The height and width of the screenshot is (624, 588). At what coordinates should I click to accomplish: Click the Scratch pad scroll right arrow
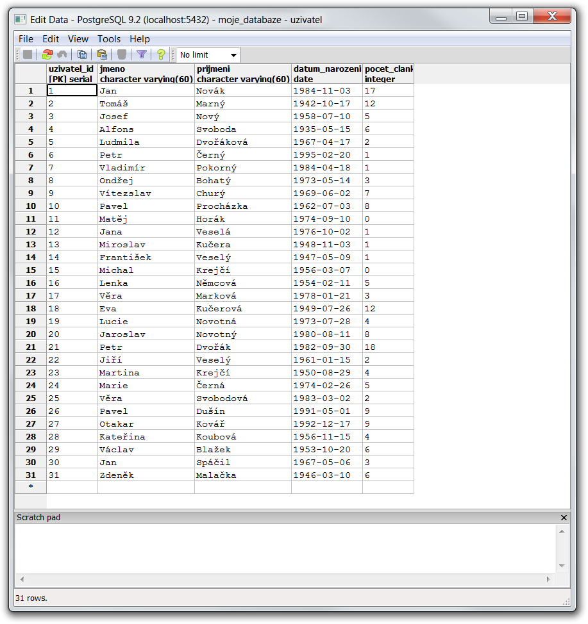[548, 579]
